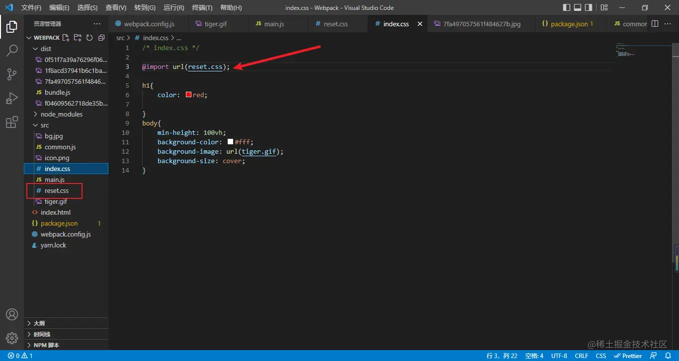Open the 运行(R) menu

pos(173,7)
